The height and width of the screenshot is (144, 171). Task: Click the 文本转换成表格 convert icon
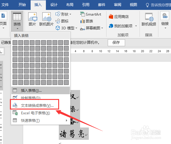point(15,105)
